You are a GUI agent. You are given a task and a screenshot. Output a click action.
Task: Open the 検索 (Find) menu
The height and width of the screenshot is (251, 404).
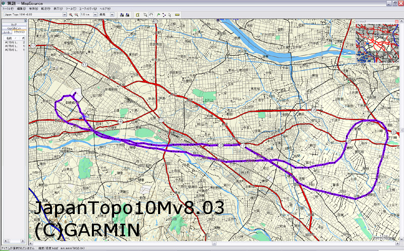[33, 9]
